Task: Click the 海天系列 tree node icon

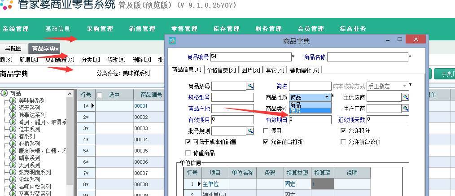Action: click(13, 108)
